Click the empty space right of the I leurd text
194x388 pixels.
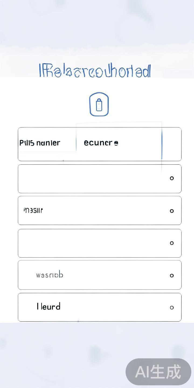(x=113, y=307)
